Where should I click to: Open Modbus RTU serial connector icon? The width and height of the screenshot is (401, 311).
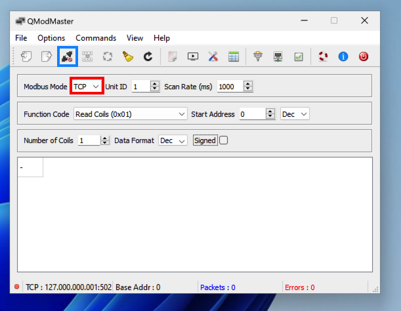258,56
